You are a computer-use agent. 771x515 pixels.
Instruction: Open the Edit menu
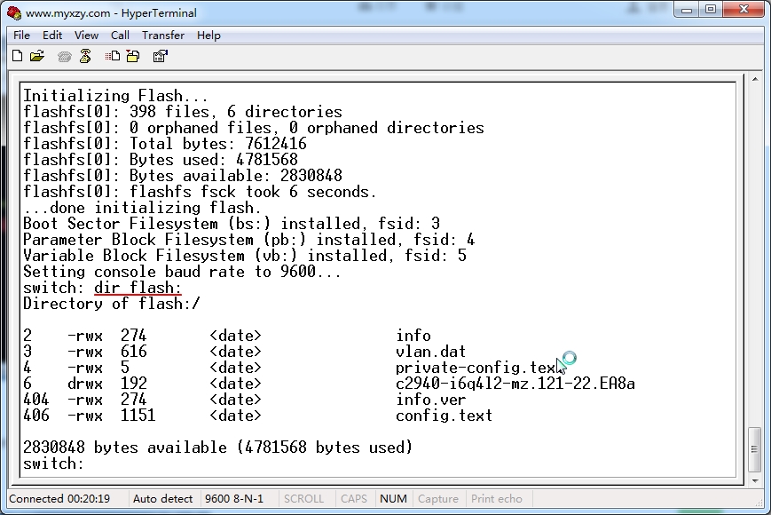[x=52, y=36]
